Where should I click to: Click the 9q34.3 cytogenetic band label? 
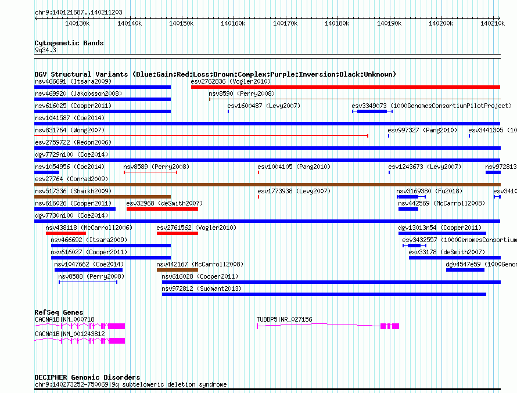[x=45, y=50]
